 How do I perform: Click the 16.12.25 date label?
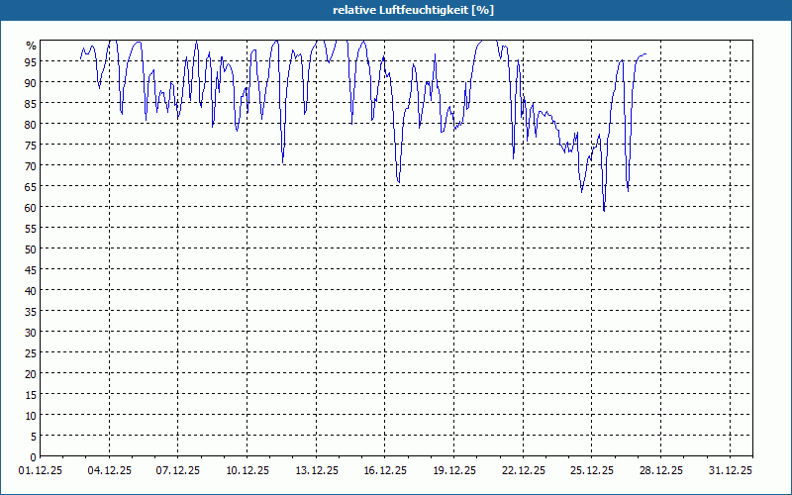(385, 470)
